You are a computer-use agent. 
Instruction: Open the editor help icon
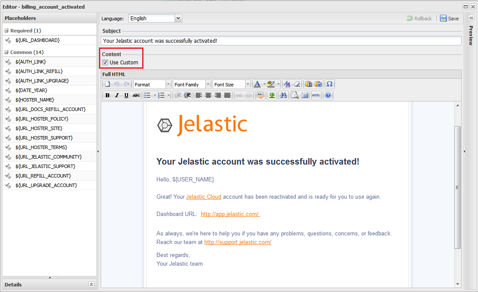(328, 95)
